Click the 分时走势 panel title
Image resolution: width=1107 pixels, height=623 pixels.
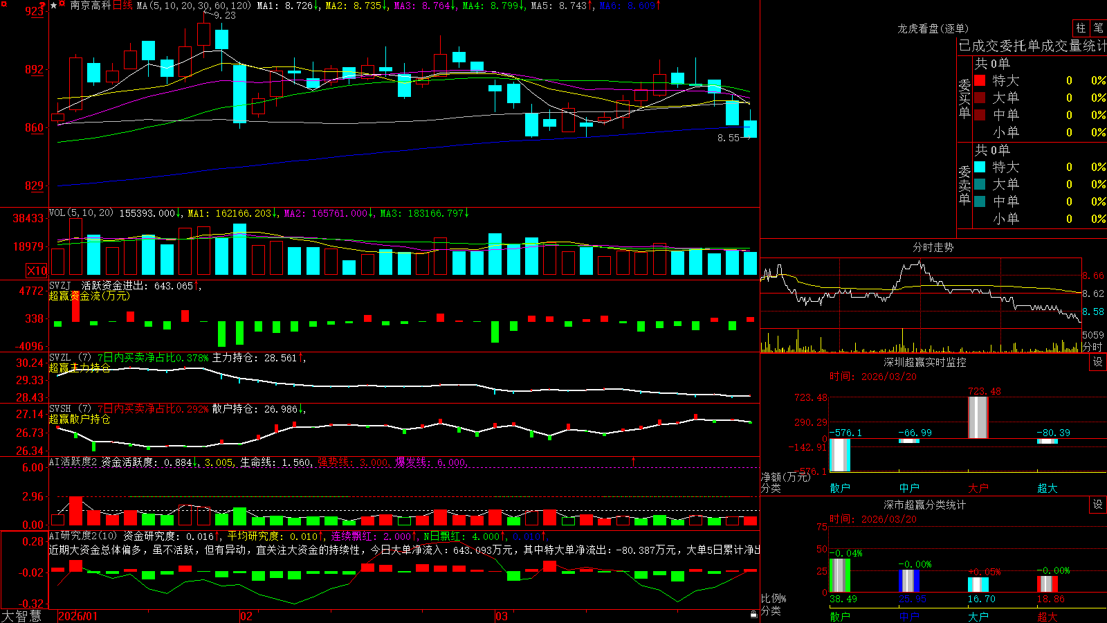[x=933, y=247]
